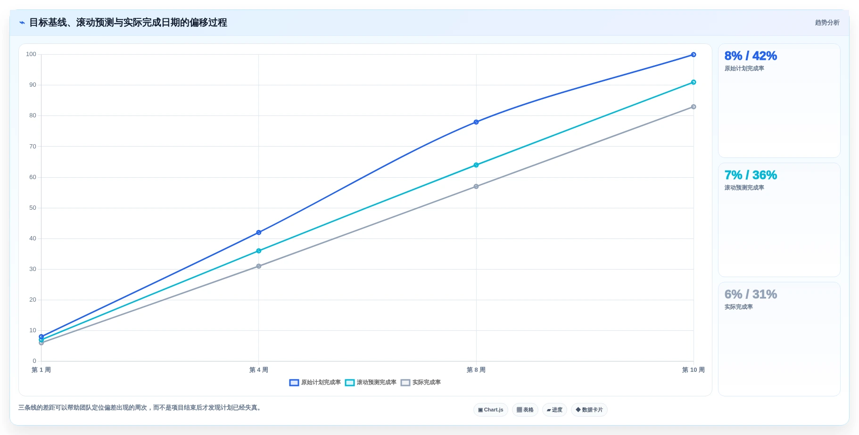Select the cyan data point at 第 10 周
Image resolution: width=859 pixels, height=435 pixels.
coord(694,82)
